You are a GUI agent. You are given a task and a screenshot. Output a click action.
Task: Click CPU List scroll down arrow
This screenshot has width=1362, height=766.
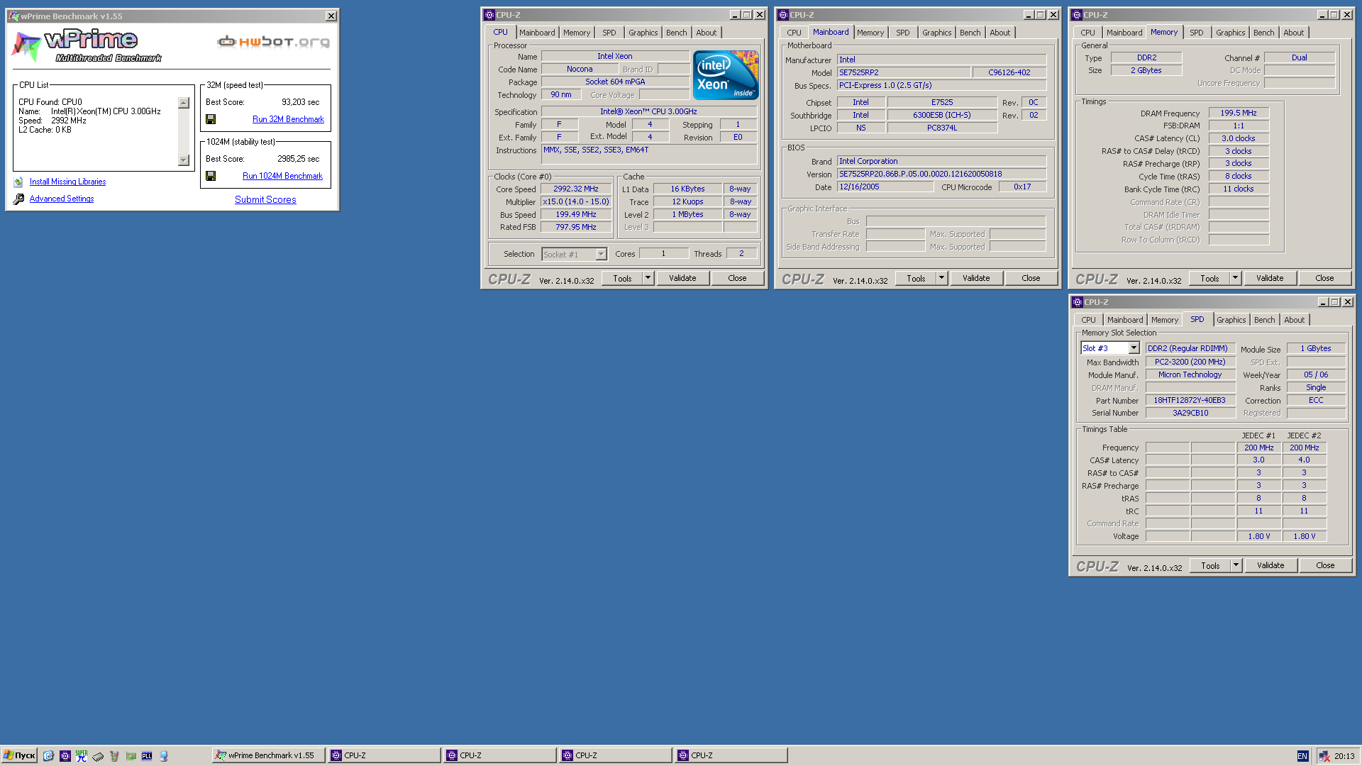[184, 160]
